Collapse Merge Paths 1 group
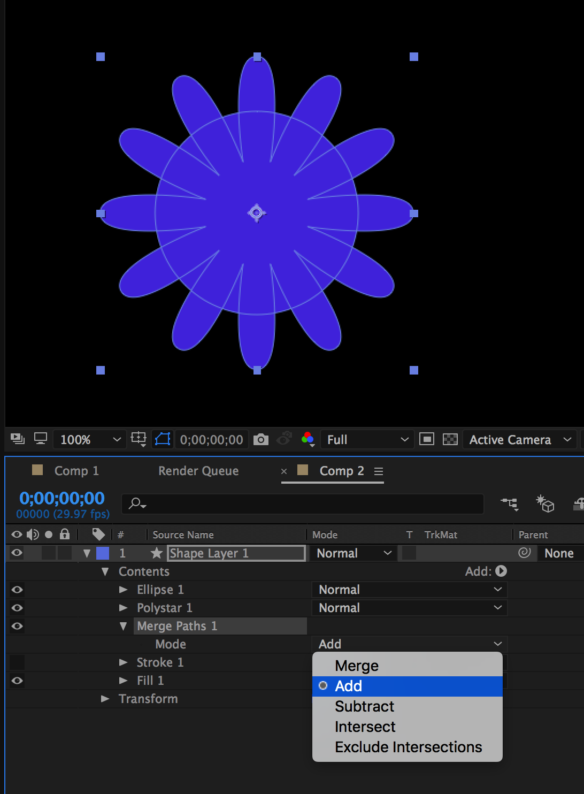 coord(123,626)
